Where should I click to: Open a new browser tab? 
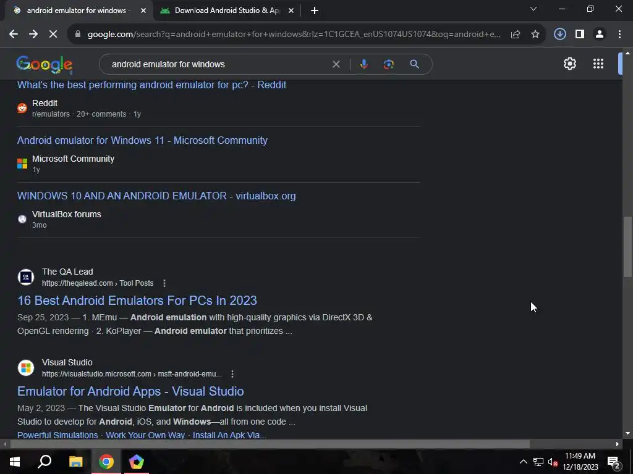(x=315, y=11)
